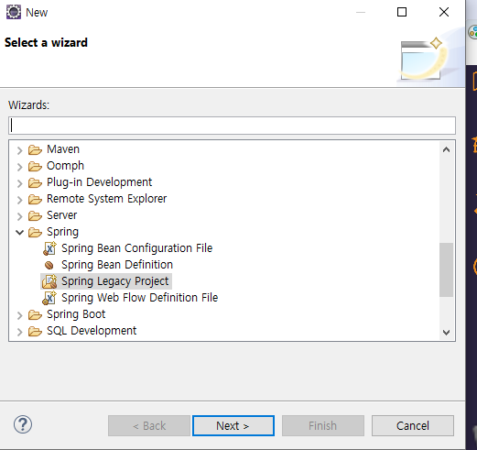Select the Spring Boot label
This screenshot has height=450, width=477.
pyautogui.click(x=76, y=314)
